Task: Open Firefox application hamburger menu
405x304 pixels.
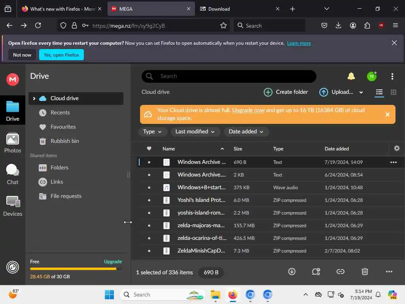Action: (395, 25)
